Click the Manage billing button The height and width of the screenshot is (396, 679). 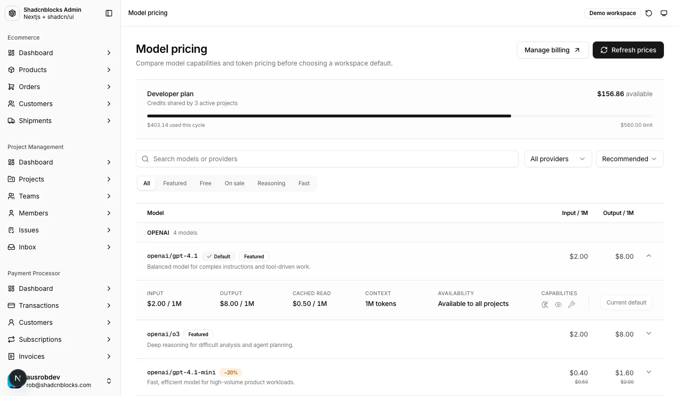[x=553, y=50]
